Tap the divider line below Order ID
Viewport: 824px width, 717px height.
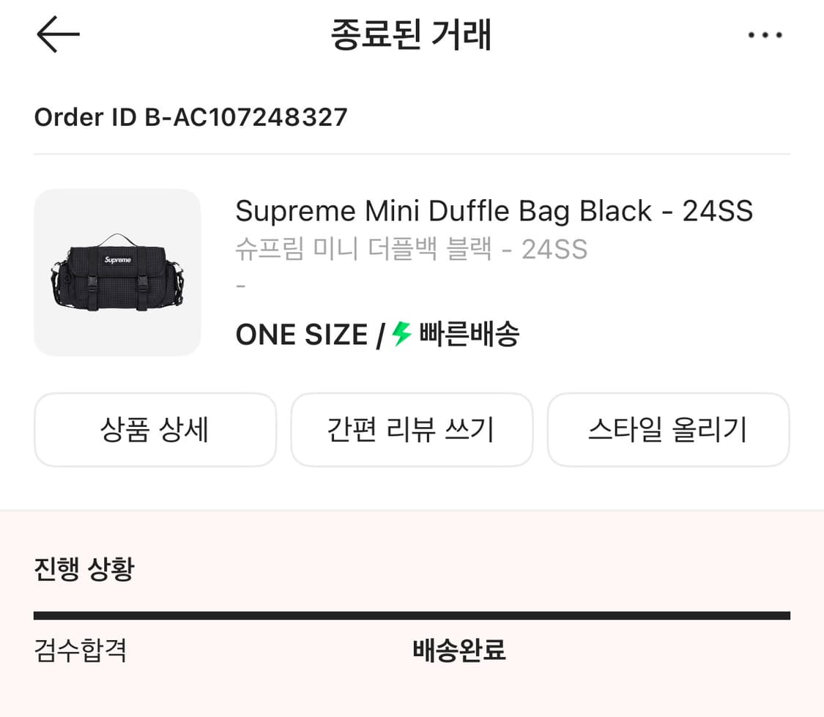(412, 155)
